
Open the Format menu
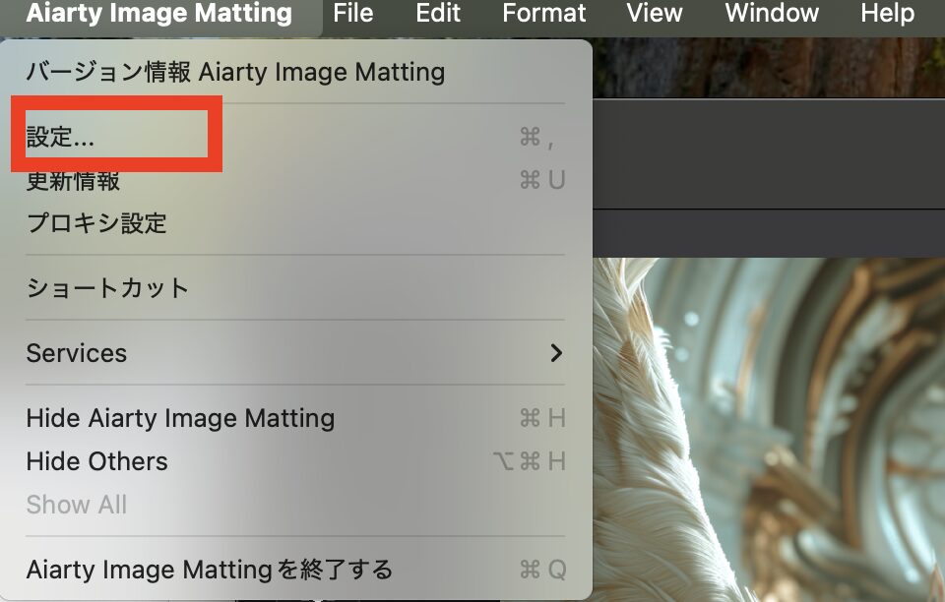point(544,13)
